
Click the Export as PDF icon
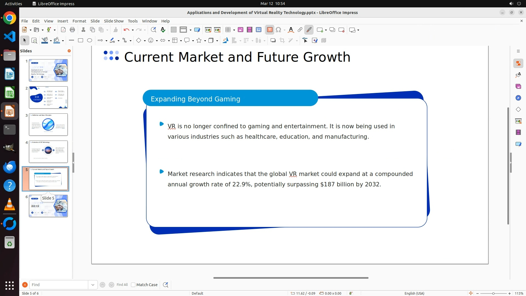63,30
